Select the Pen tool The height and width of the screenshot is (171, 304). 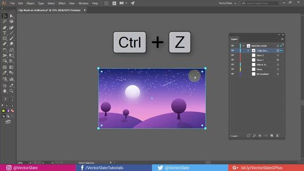(x=5, y=28)
